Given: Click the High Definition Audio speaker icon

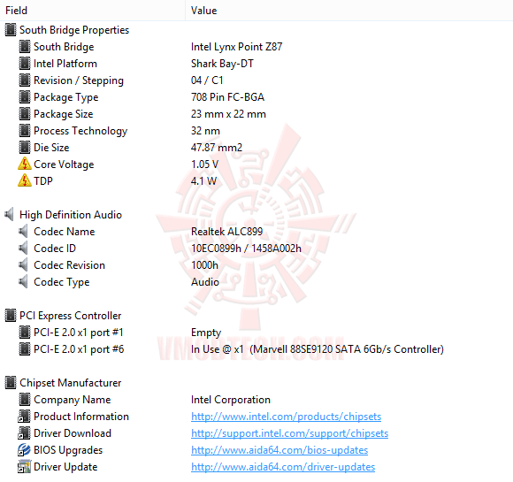Looking at the screenshot, I should 9,215.
